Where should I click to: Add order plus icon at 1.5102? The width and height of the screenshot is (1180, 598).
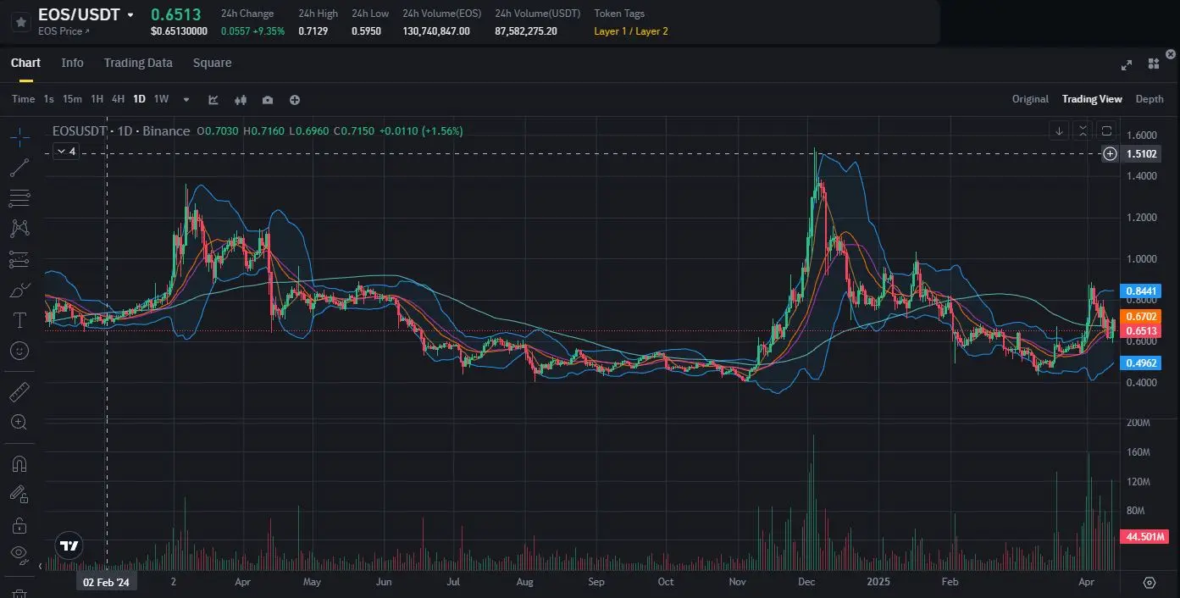1110,154
